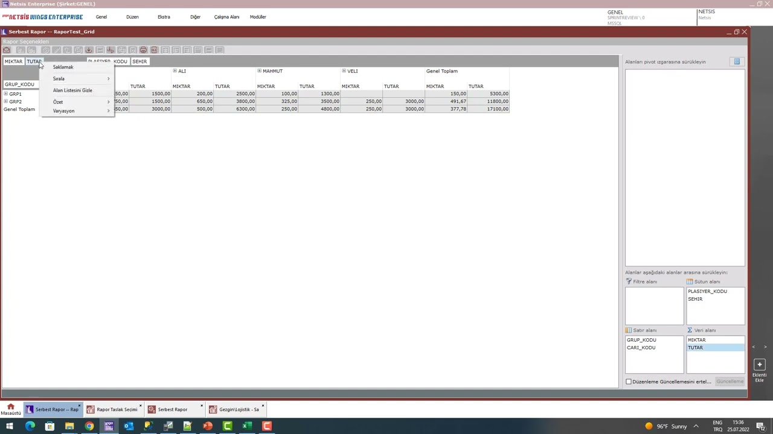This screenshot has width=773, height=434.
Task: Select TUTAR in Veri alanı list
Action: (x=715, y=348)
